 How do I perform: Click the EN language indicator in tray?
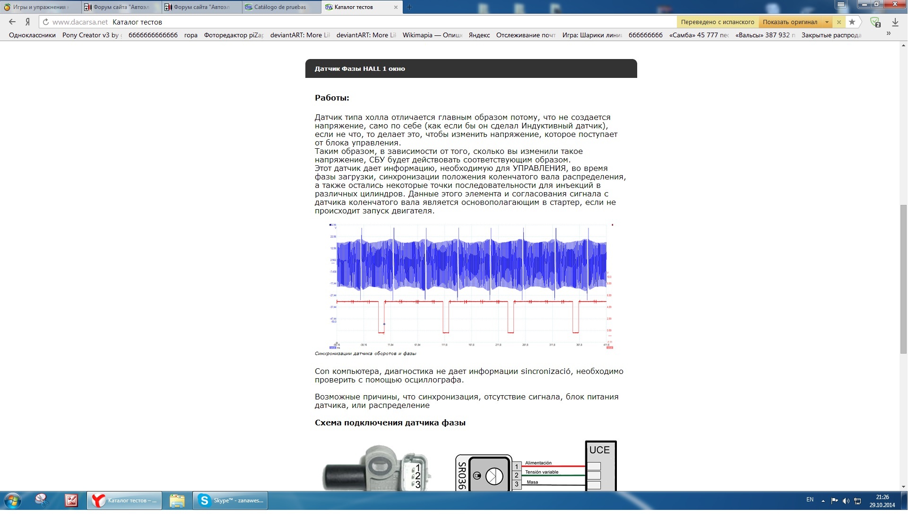tap(810, 500)
